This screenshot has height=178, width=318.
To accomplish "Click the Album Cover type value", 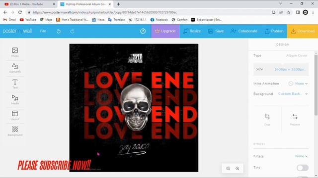I will 297,55.
